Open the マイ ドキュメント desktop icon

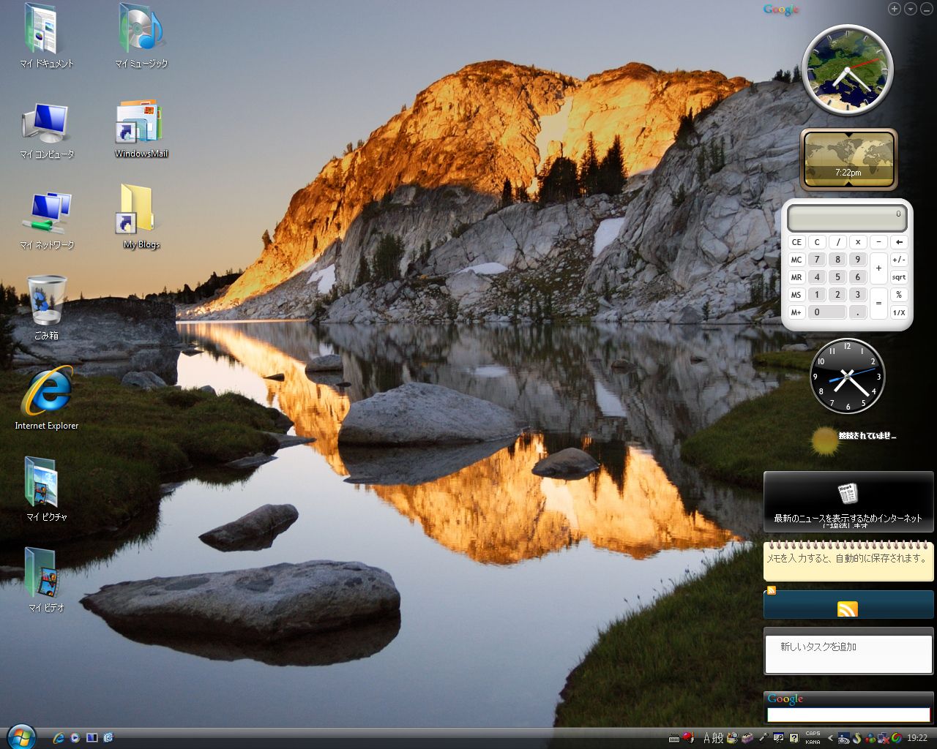pos(46,35)
